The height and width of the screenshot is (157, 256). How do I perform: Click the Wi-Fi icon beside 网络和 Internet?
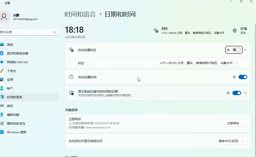tap(2, 62)
